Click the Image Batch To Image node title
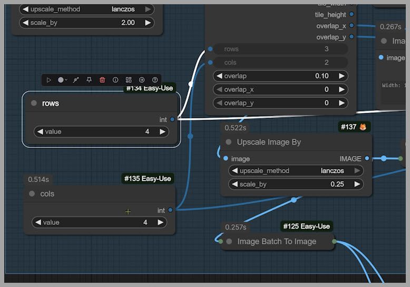This screenshot has width=410, height=287. click(277, 242)
